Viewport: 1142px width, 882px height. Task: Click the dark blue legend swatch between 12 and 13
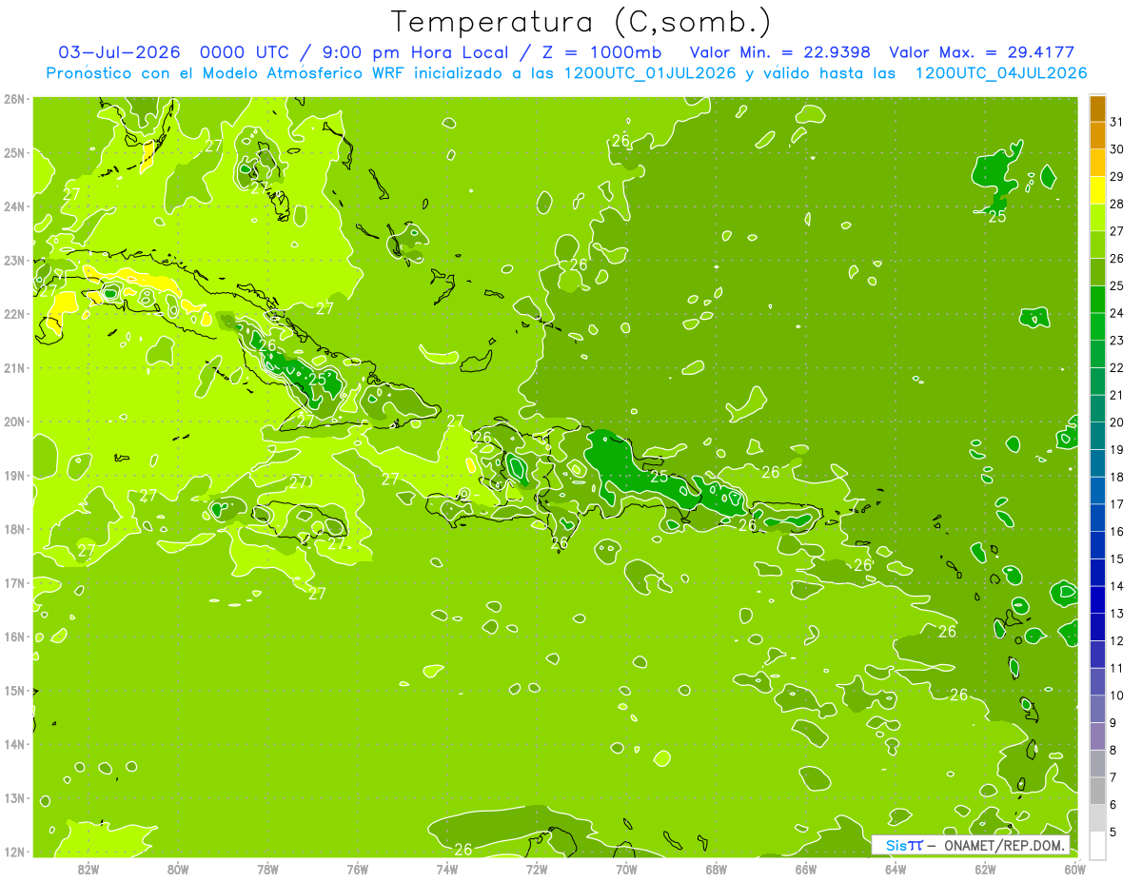[1097, 626]
